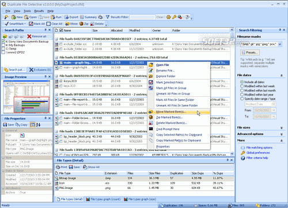Screen dimensions: 288x208
Task: Check the K:\My Backups search path
Action: [3, 45]
